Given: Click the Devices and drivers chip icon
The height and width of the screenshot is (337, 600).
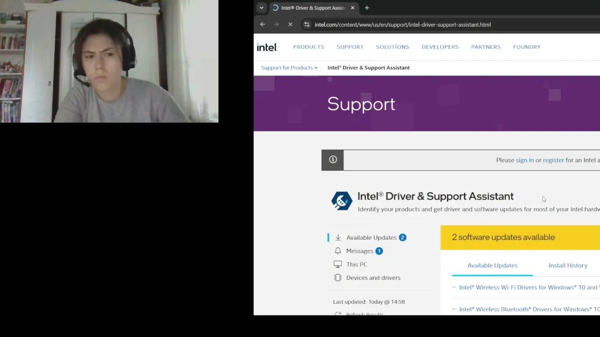Looking at the screenshot, I should (x=338, y=278).
